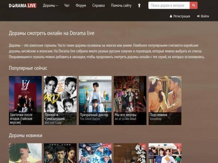
Task: Open the library poster with badge 1
Action: click(165, 153)
